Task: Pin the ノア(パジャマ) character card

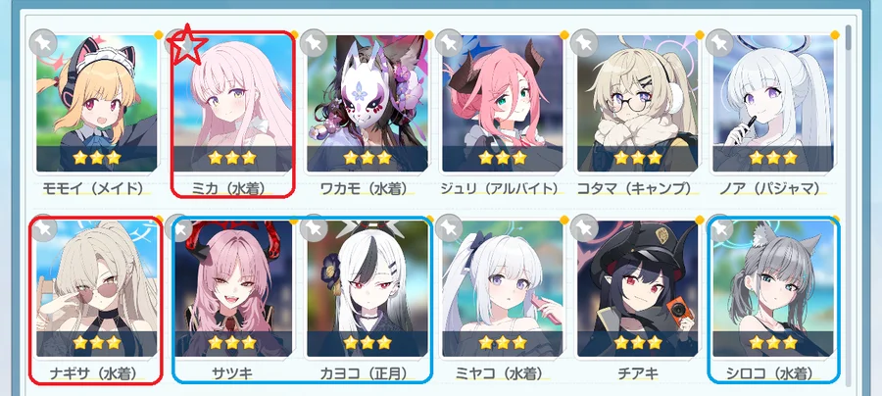Action: click(719, 43)
